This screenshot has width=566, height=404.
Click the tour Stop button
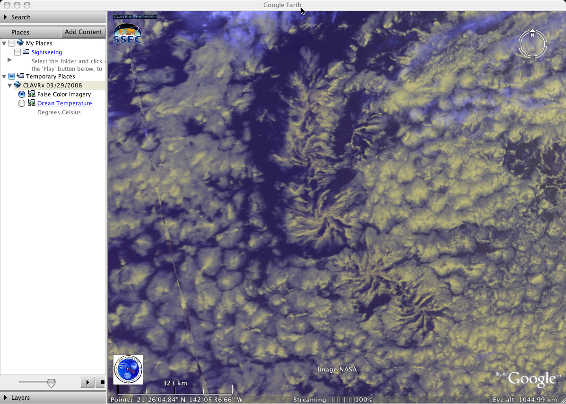point(101,382)
